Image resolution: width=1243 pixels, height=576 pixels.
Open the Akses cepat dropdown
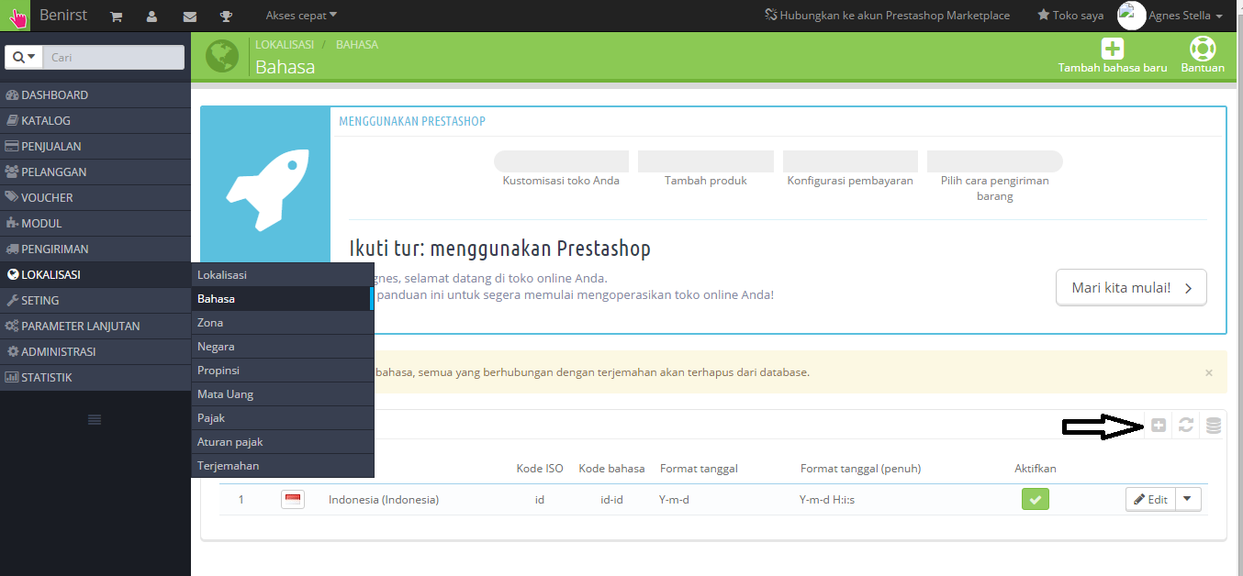pyautogui.click(x=301, y=15)
